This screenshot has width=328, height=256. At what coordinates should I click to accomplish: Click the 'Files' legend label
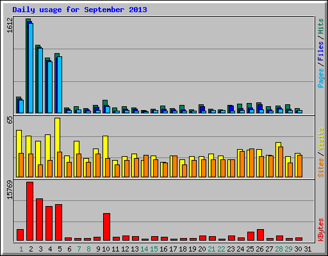321,51
